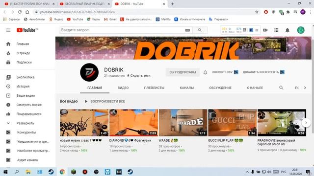Viewport: 314px width, 176px height.
Task: Click Add competitor button
Action: coord(263,72)
